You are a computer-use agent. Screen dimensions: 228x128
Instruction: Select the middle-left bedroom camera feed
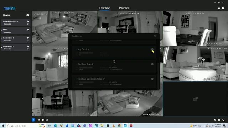50,64
